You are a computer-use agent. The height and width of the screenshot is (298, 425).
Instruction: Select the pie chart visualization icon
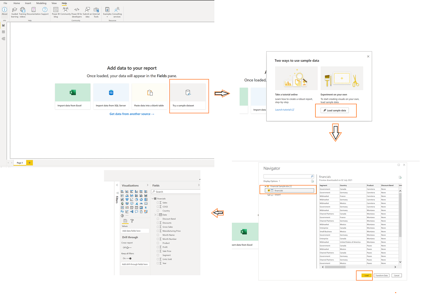pos(137,200)
